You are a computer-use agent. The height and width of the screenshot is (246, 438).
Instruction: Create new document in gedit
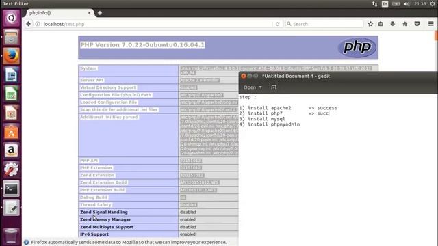pos(274,87)
